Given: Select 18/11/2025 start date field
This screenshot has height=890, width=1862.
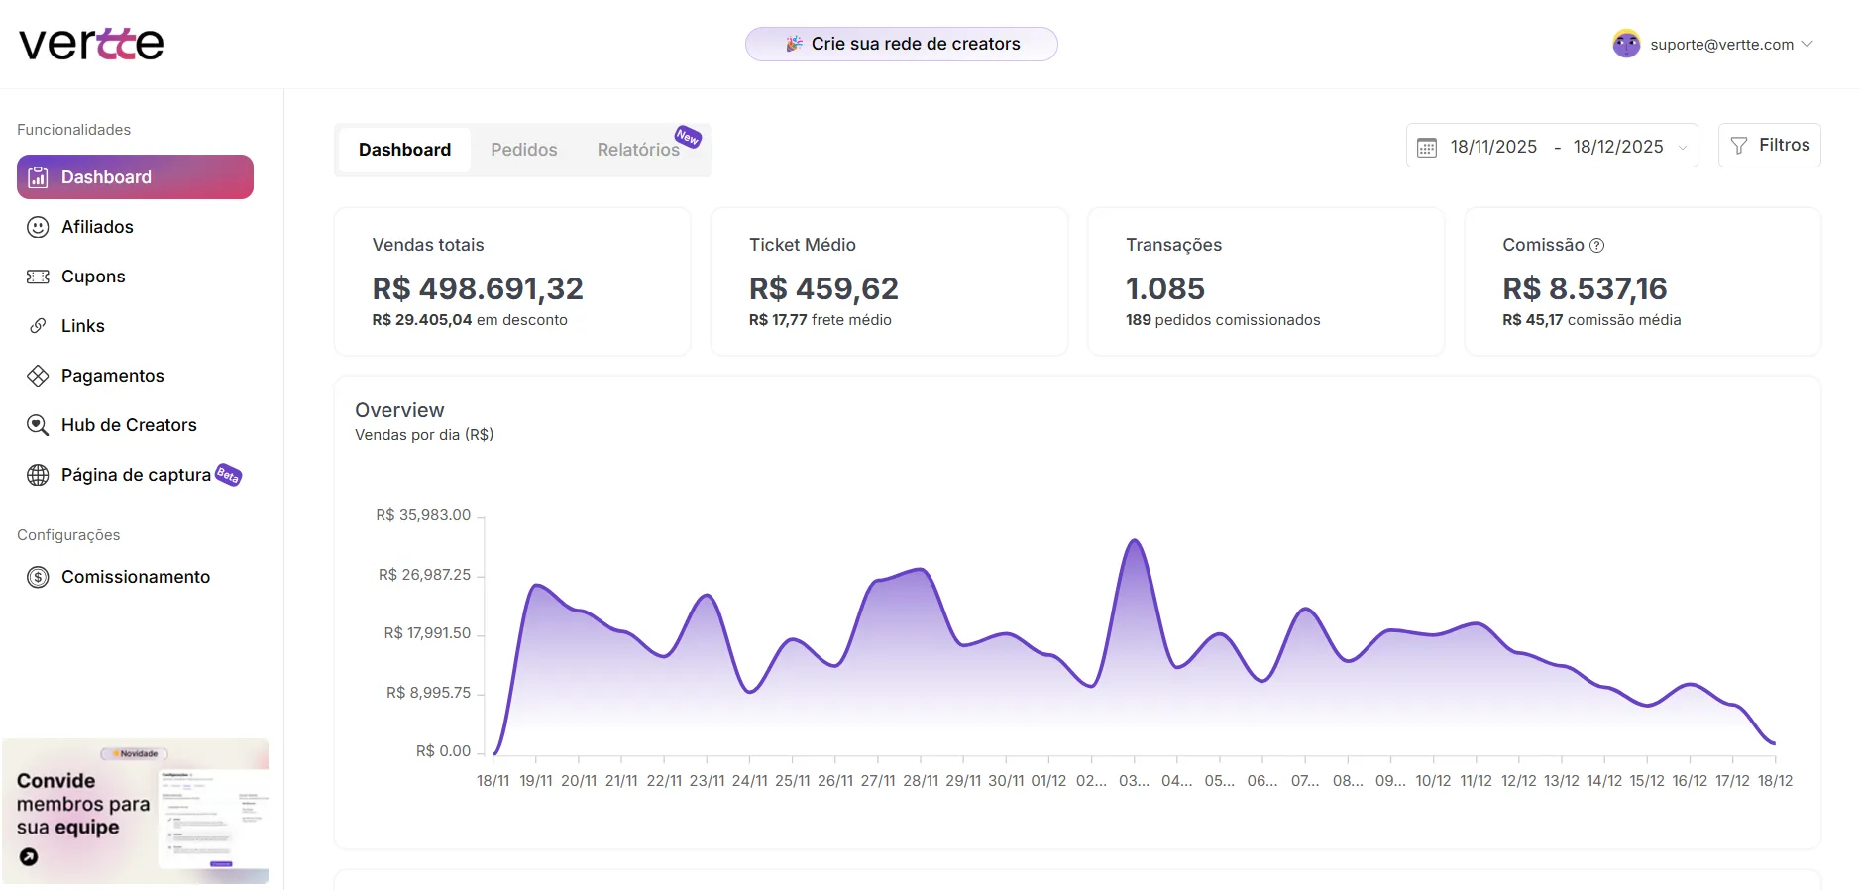Looking at the screenshot, I should pos(1493,147).
